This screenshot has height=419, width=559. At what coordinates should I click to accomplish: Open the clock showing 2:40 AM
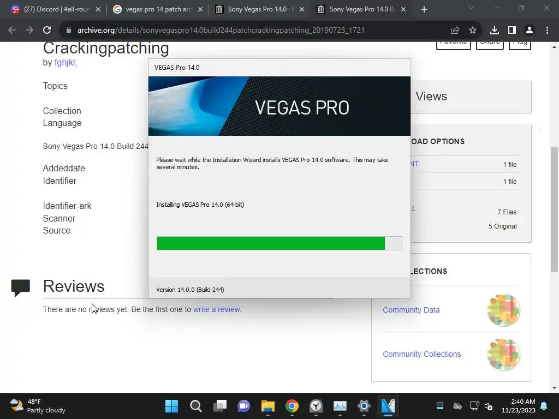click(519, 406)
